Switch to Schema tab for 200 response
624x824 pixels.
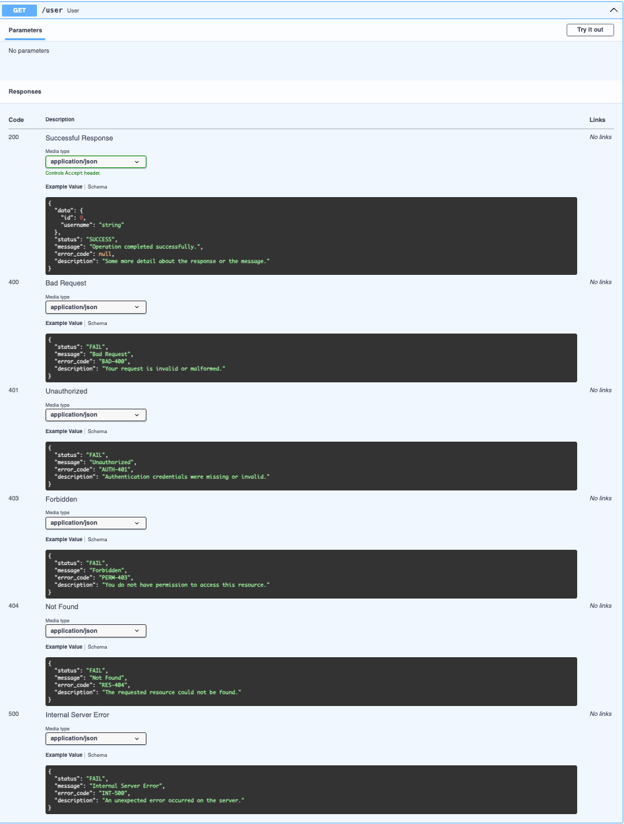click(97, 187)
